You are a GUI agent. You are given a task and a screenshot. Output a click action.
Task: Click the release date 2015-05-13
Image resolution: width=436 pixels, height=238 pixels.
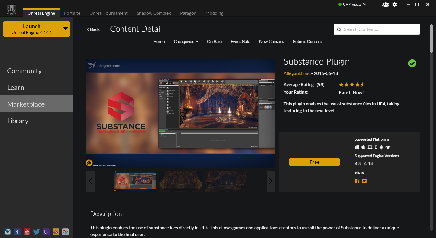tap(326, 73)
